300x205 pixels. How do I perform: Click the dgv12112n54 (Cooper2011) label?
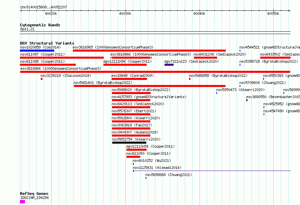click(127, 61)
